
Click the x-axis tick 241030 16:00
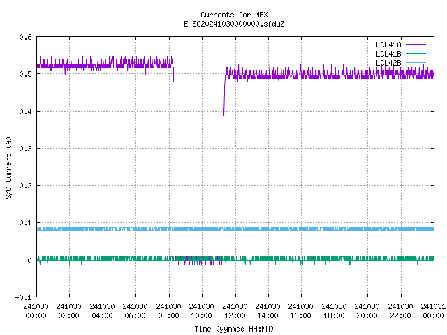coord(301,311)
